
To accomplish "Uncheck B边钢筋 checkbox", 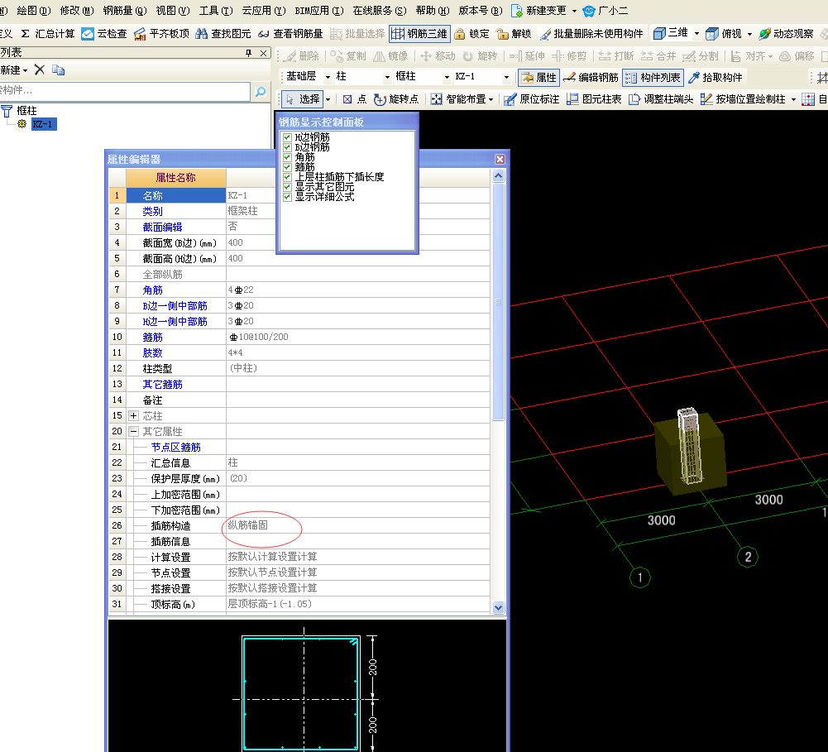I will [x=287, y=147].
